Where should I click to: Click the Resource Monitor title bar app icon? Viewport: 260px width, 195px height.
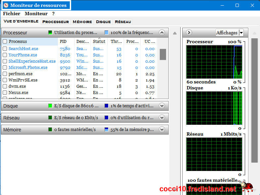pyautogui.click(x=6, y=5)
